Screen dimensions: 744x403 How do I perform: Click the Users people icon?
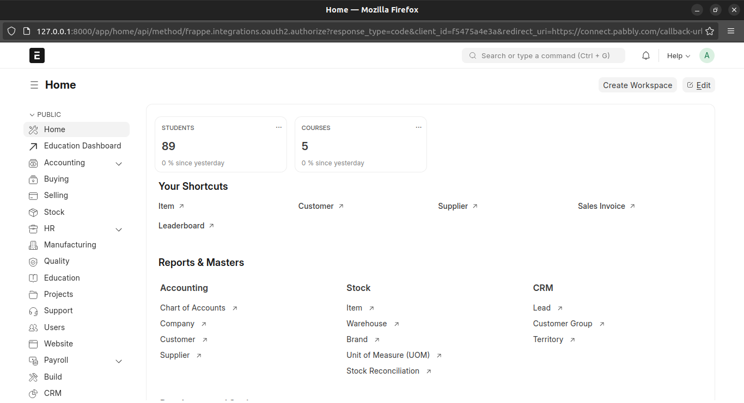pyautogui.click(x=33, y=327)
